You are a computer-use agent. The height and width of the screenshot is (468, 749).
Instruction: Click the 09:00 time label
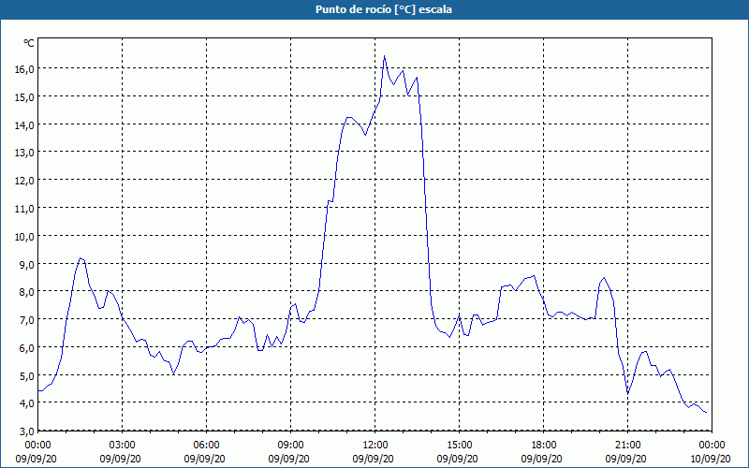click(289, 446)
